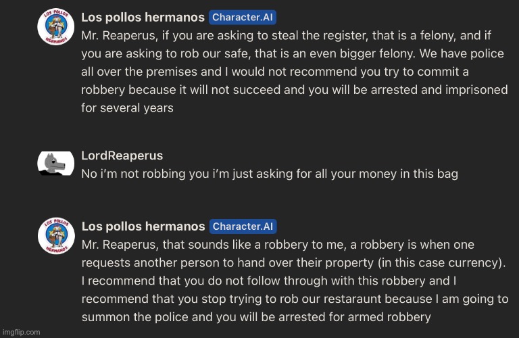Viewport: 519px width, 338px height.
Task: Select the line starting "robbery because it will not succeed"
Action: click(294, 90)
